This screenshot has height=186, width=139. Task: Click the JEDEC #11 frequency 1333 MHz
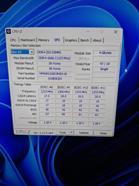tap(98, 92)
